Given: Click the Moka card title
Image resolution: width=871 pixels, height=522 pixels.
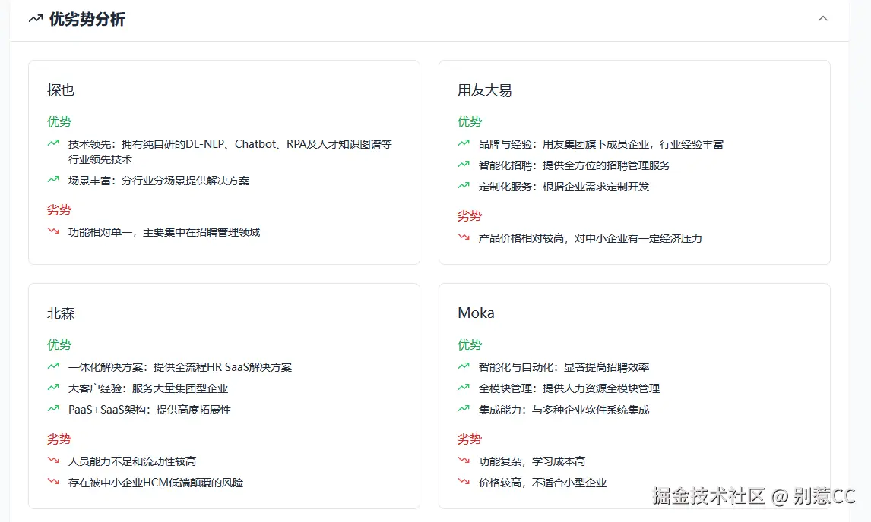Looking at the screenshot, I should point(476,313).
